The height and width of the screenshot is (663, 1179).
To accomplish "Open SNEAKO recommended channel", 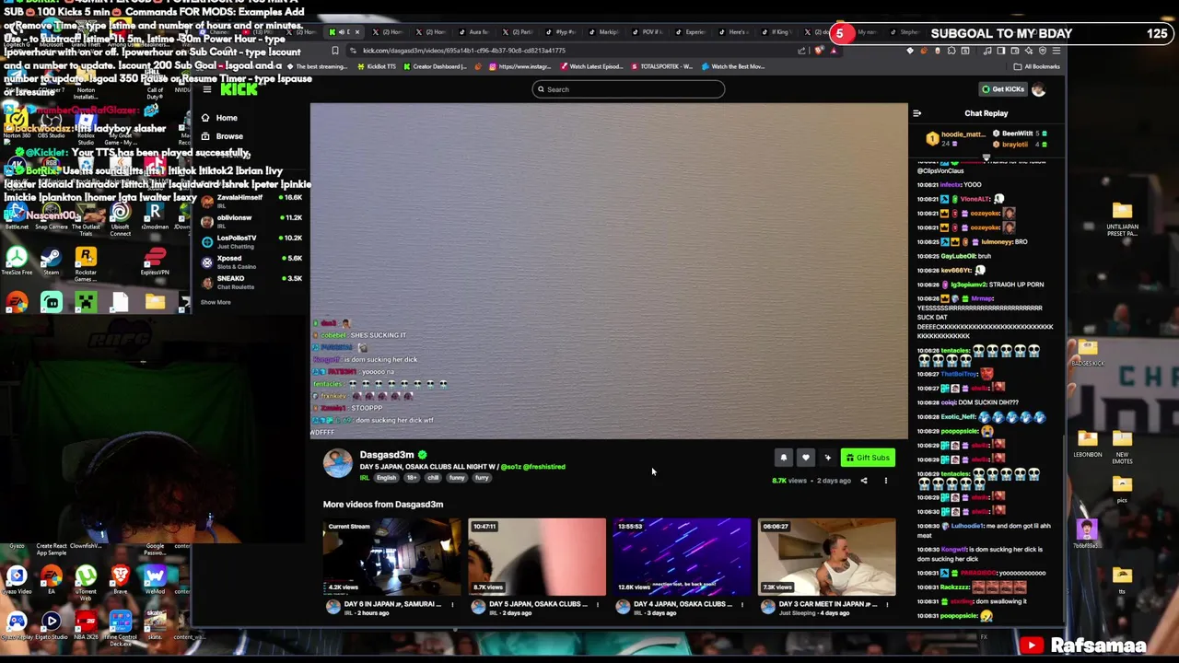I will coord(251,282).
